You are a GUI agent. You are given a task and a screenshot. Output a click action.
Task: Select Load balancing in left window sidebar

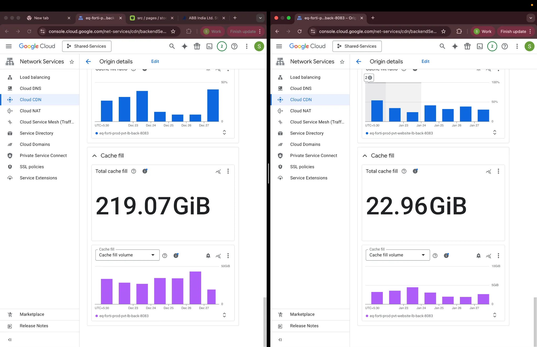(x=40, y=77)
